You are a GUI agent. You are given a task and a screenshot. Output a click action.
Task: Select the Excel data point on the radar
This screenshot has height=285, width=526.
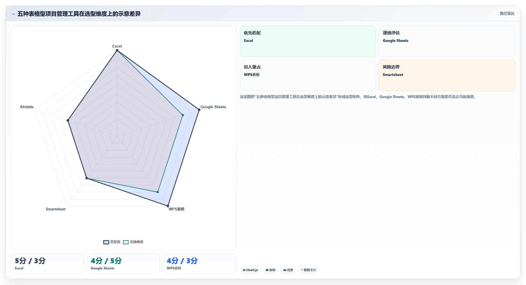[x=117, y=50]
